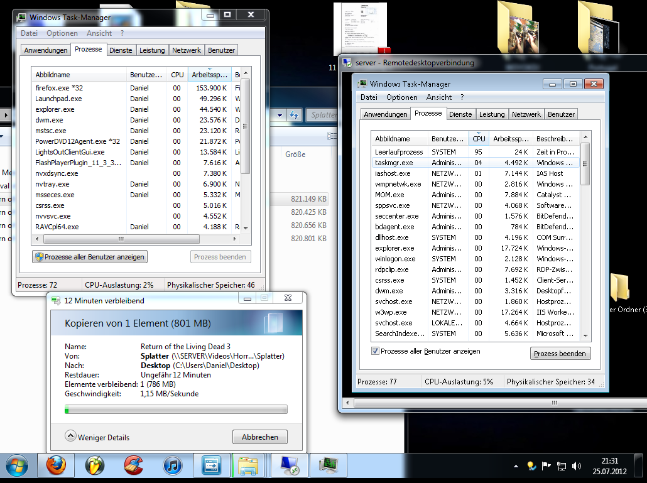Change view using Explorer's view options icon
Image resolution: width=647 pixels, height=483 pixels.
332,136
